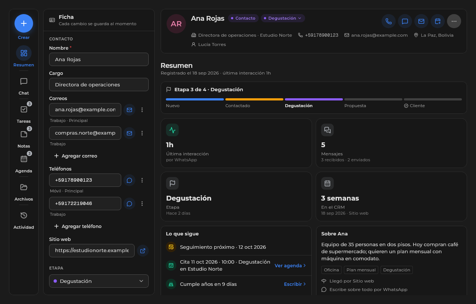Schedule an appointment with header calendar icon
The height and width of the screenshot is (304, 476).
tap(438, 21)
